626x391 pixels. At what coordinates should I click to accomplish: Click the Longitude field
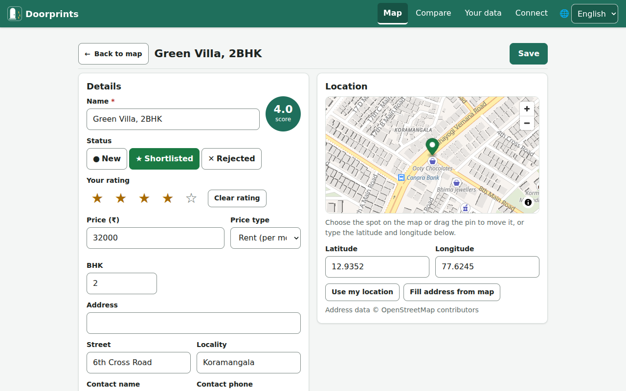tap(487, 267)
